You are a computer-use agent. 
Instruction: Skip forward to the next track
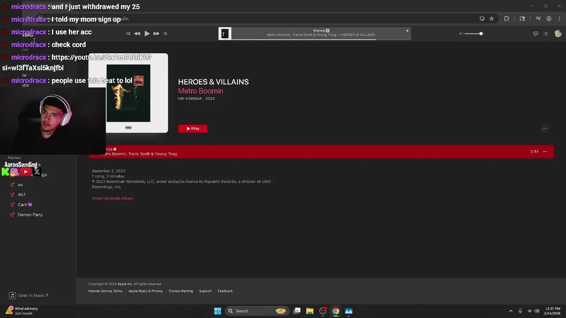pyautogui.click(x=156, y=34)
